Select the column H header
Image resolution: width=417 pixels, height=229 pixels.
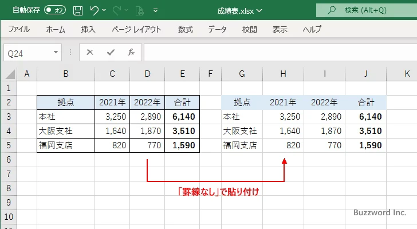point(283,74)
